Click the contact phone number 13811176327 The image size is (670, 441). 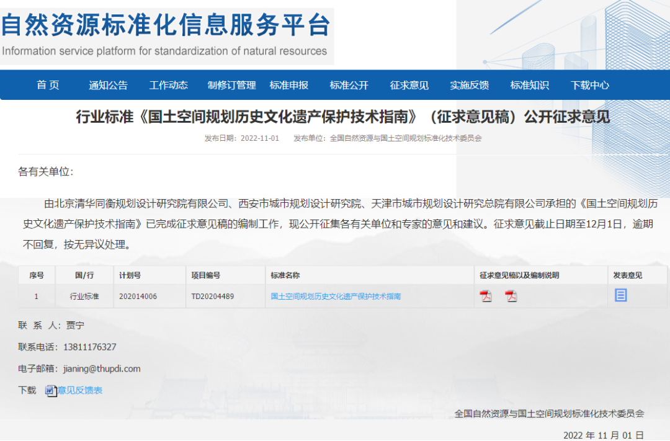pos(89,347)
